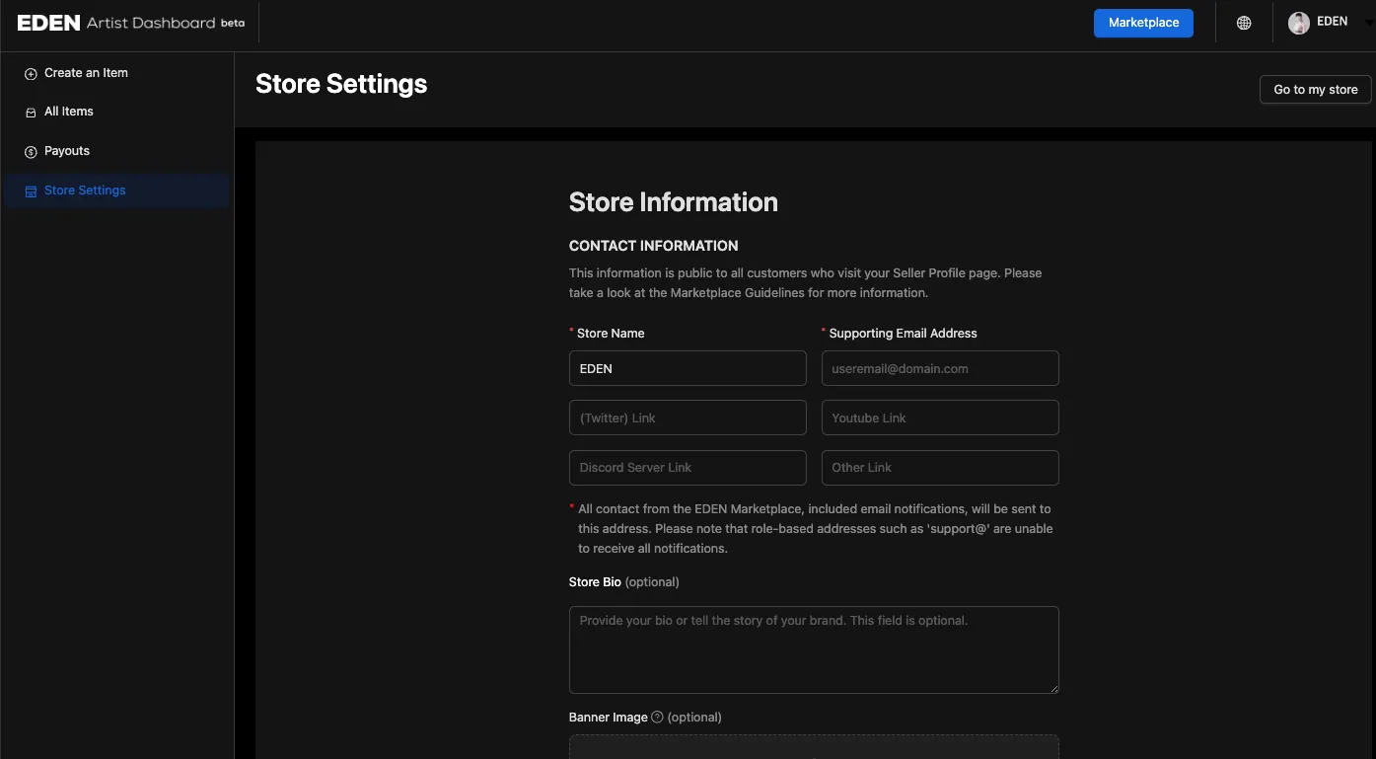Click the bag icon next to All Items
This screenshot has height=759, width=1376.
click(31, 113)
